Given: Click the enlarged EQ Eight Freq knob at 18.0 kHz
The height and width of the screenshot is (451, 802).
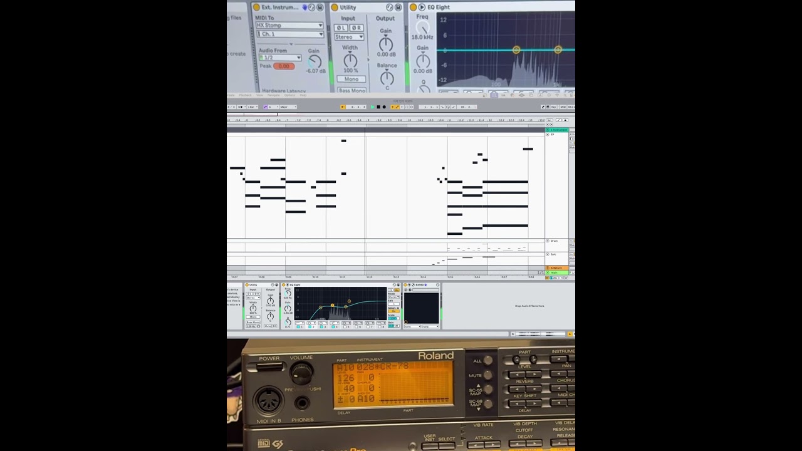Looking at the screenshot, I should (x=423, y=27).
